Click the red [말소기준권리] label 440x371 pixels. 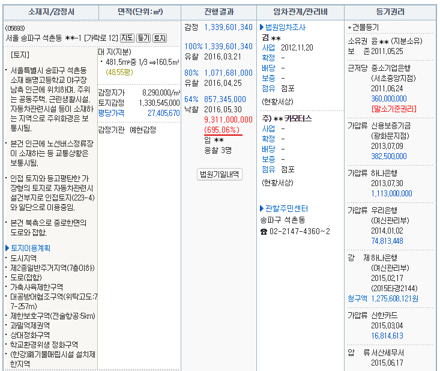[394, 109]
